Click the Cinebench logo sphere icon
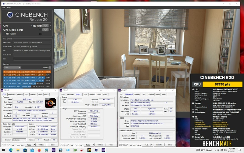 [x=10, y=14]
